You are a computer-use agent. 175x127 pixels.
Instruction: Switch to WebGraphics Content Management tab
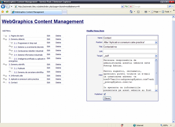click(29, 12)
